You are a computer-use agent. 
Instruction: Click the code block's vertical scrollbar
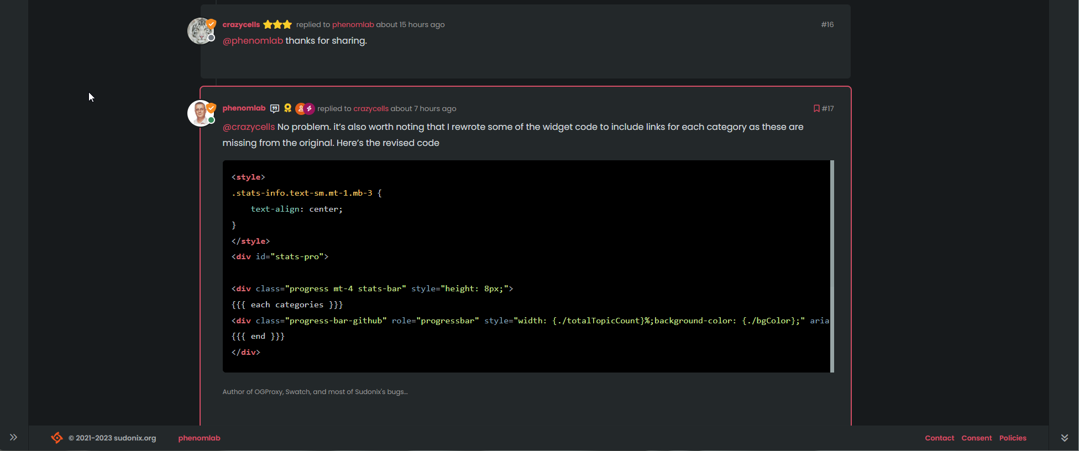coord(832,266)
